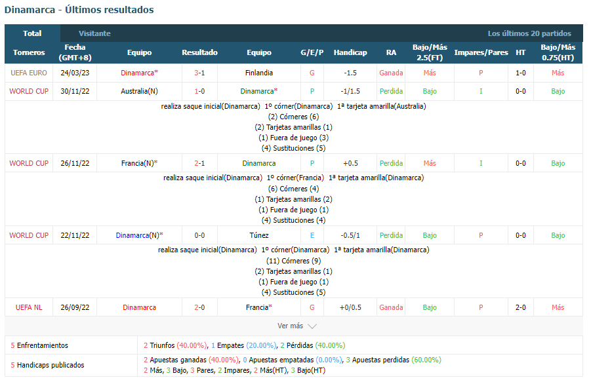Select Dinamarca in the UEFA EURO row

pyautogui.click(x=139, y=73)
